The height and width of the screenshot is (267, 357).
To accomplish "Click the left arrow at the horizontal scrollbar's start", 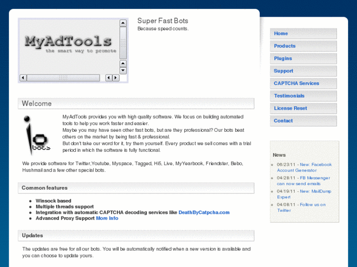I will click(x=23, y=78).
